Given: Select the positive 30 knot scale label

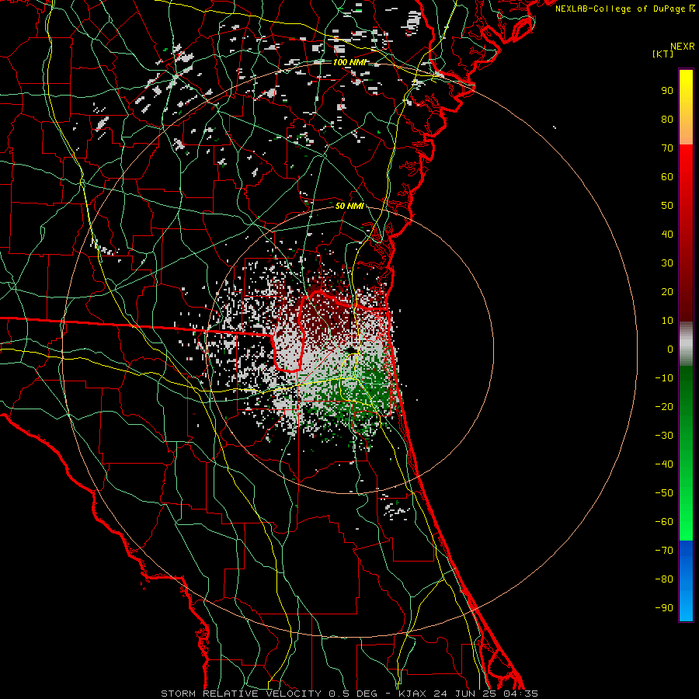Looking at the screenshot, I should [x=667, y=263].
